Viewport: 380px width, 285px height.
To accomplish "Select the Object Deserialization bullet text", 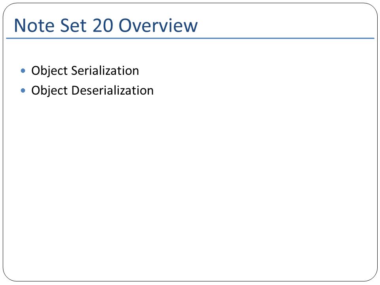I will coord(92,91).
